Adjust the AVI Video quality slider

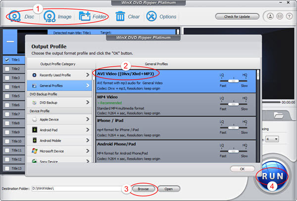[233, 81]
